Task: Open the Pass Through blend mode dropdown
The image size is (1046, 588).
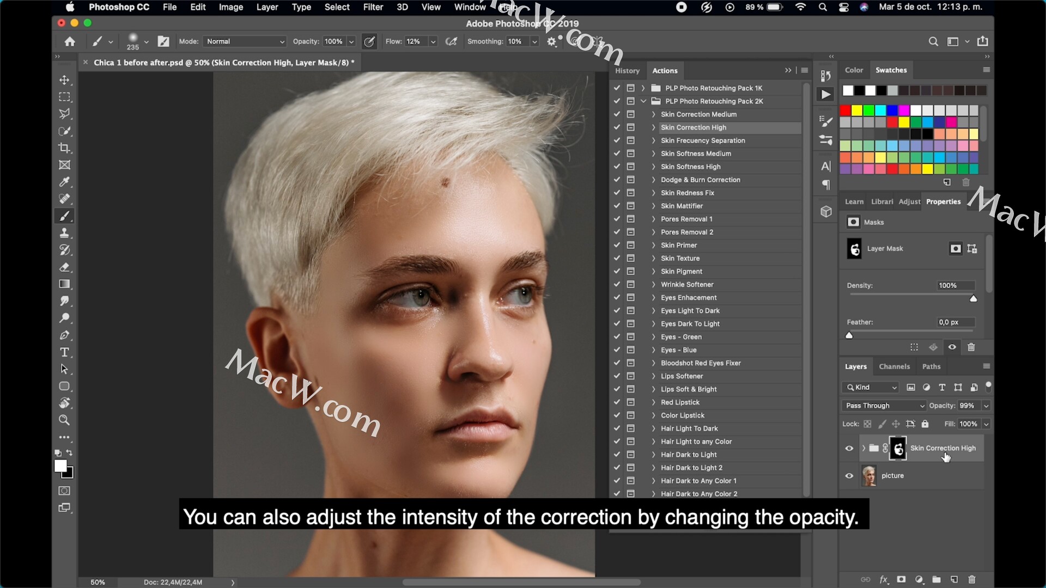Action: click(883, 406)
